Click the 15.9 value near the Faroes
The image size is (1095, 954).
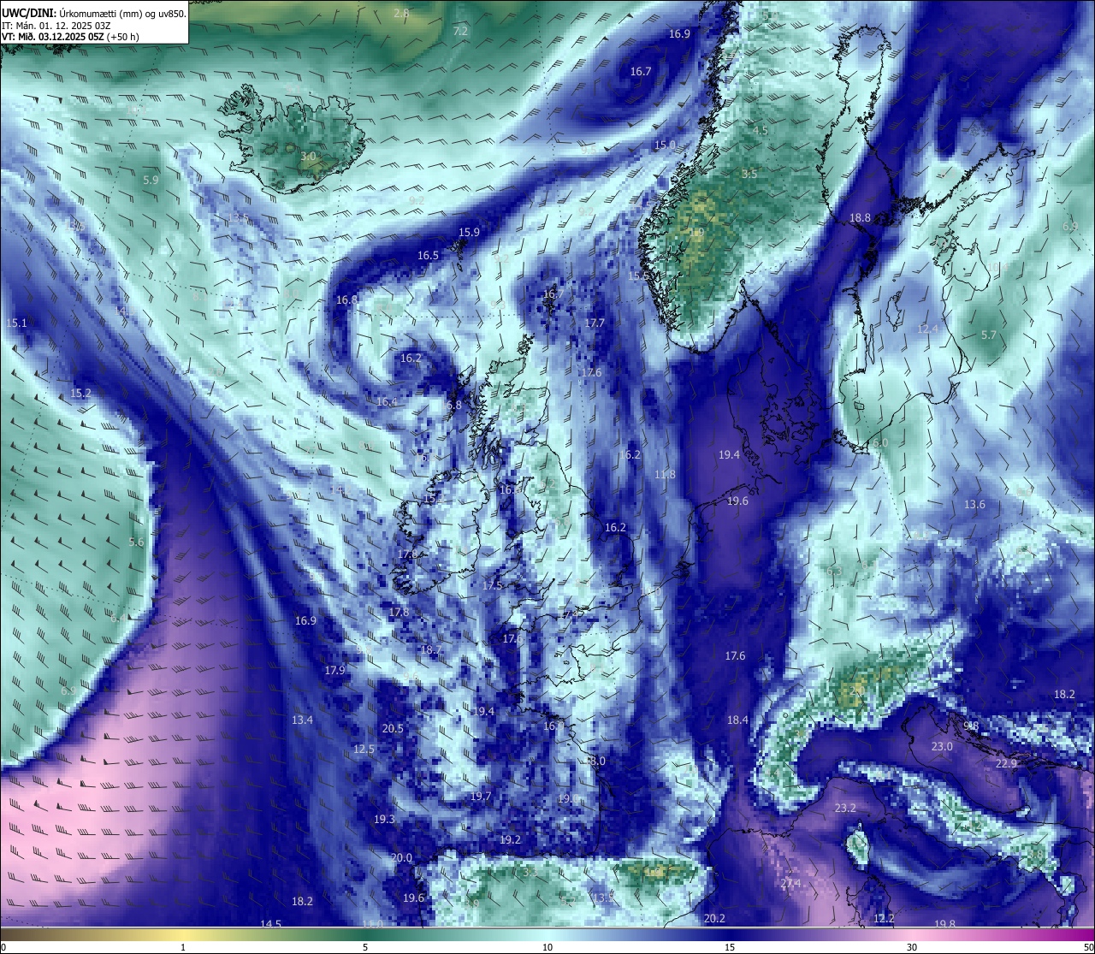(x=469, y=233)
